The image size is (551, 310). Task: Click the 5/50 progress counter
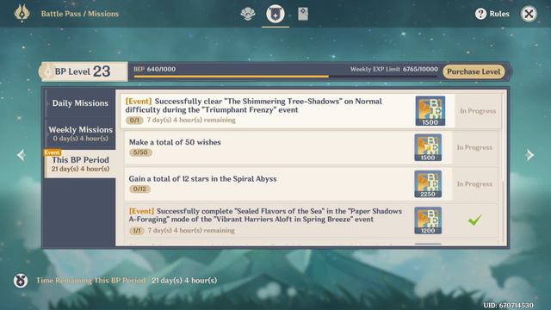[140, 152]
